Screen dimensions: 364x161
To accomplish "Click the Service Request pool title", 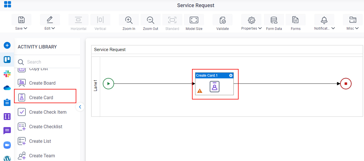I will 110,50.
